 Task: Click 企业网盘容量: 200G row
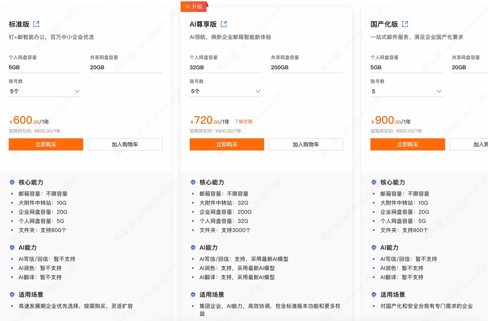click(226, 212)
